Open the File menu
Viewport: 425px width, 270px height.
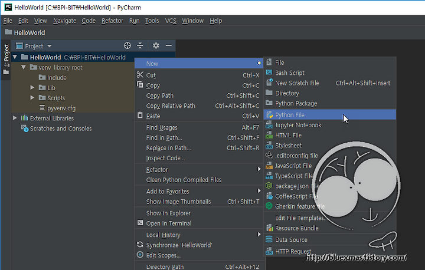(x=8, y=21)
